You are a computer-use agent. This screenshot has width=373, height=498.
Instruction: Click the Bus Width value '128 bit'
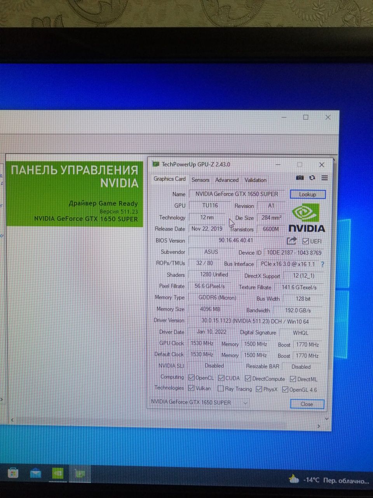point(303,299)
